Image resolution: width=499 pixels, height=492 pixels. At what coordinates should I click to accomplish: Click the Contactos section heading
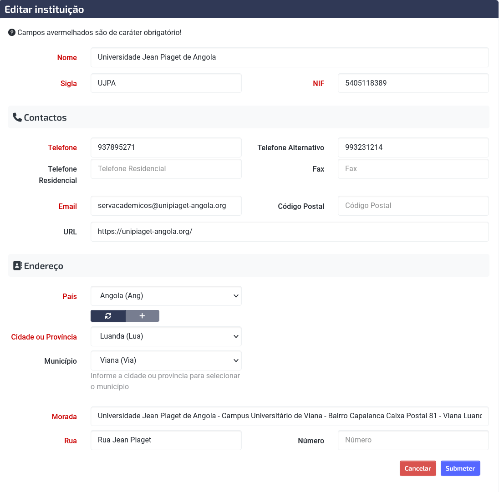click(45, 117)
